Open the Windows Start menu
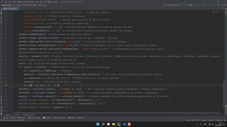 point(98,124)
